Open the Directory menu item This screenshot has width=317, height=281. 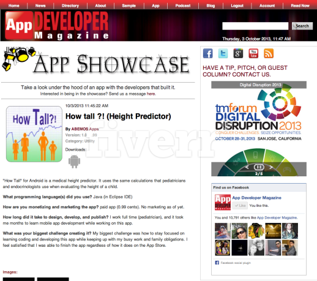(x=70, y=6)
